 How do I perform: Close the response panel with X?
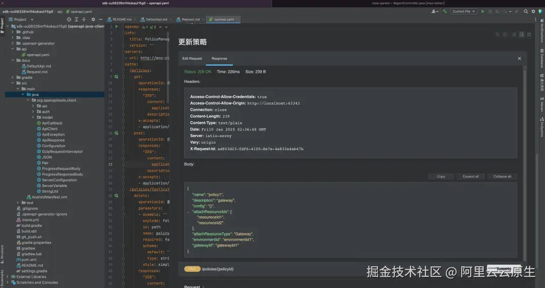[x=519, y=59]
